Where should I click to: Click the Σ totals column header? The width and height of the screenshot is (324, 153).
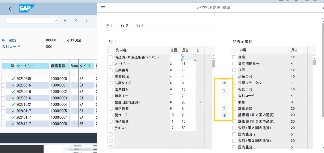(198, 50)
